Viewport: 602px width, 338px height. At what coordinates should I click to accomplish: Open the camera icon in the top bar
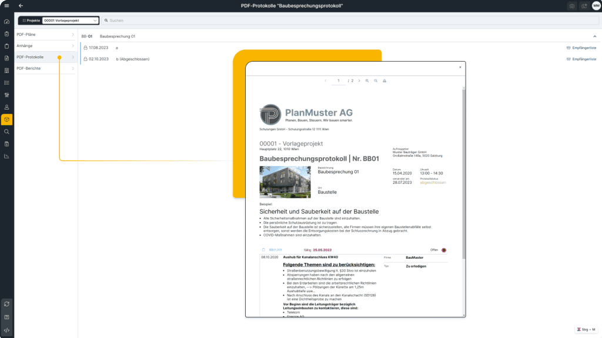tap(570, 6)
